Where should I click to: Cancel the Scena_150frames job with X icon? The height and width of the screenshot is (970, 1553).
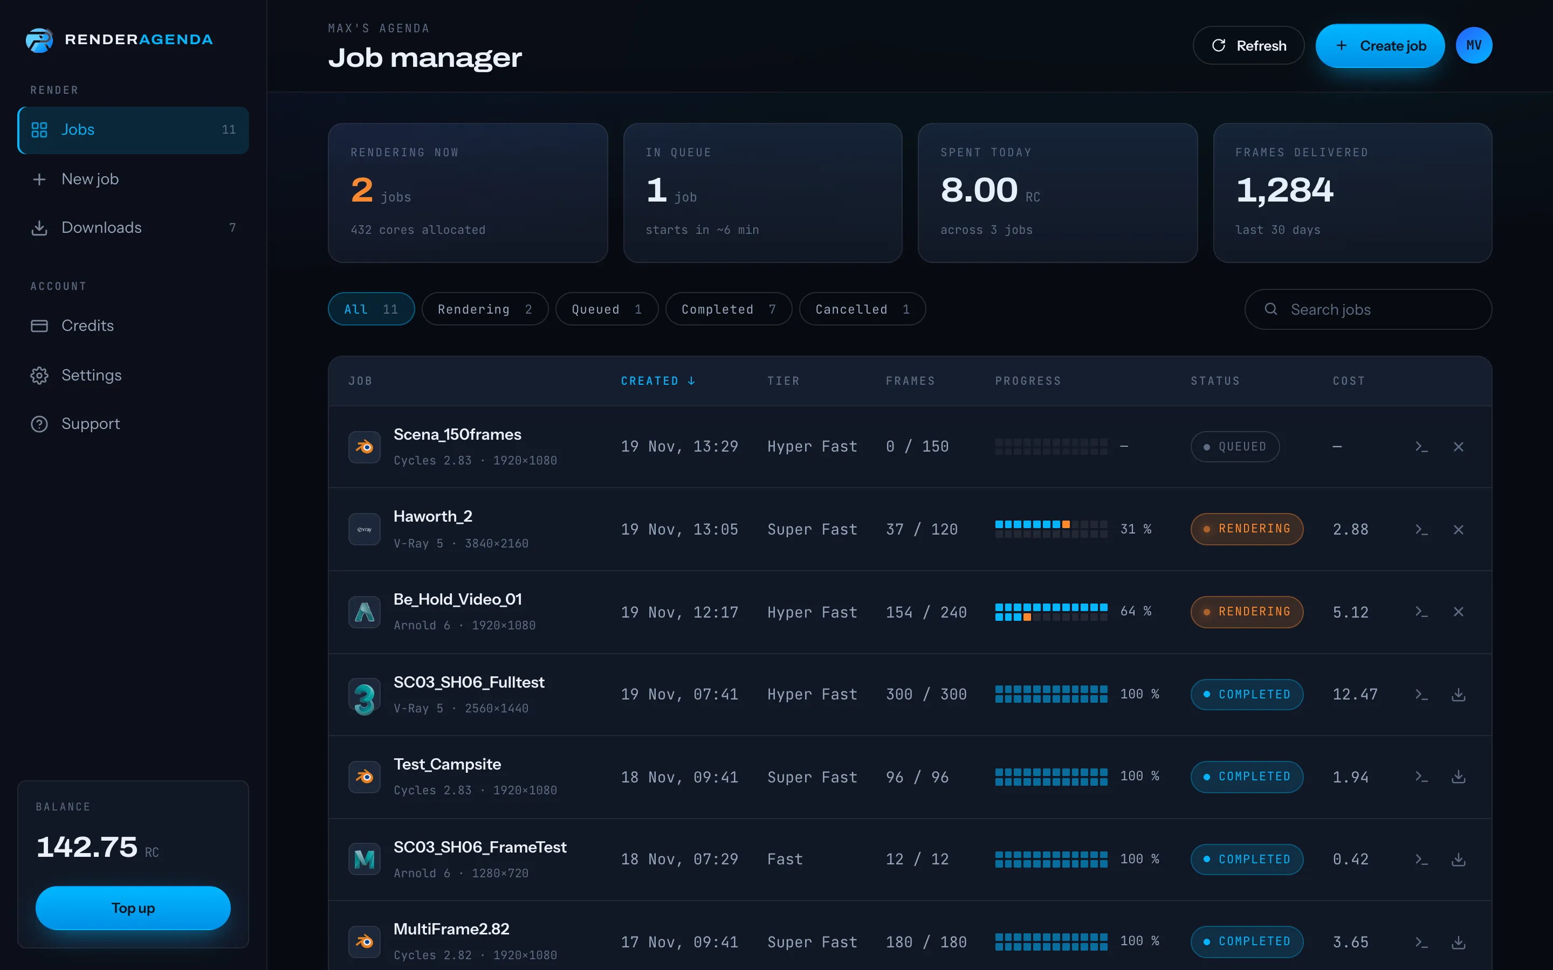(x=1459, y=447)
